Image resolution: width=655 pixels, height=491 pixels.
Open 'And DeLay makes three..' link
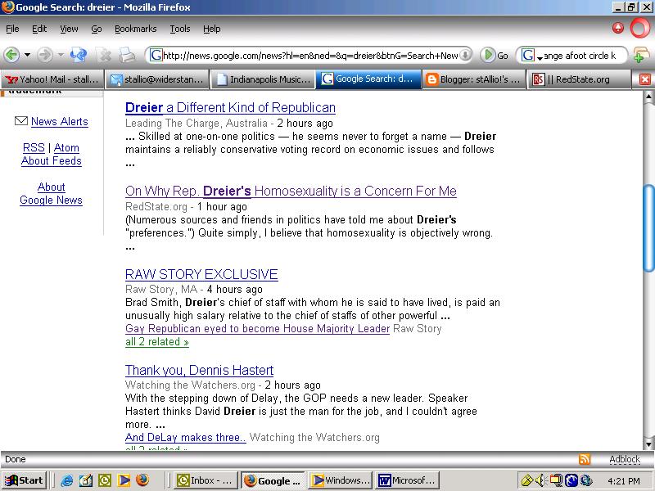(186, 438)
